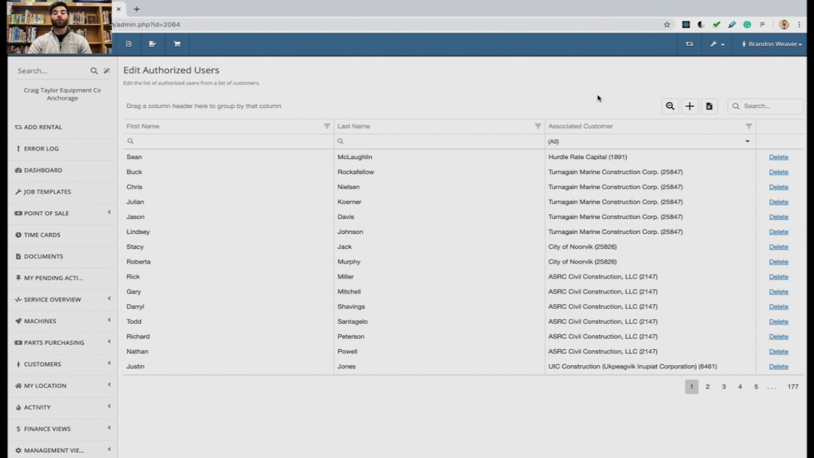
Task: Open the Dashboard from the sidebar
Action: point(43,170)
